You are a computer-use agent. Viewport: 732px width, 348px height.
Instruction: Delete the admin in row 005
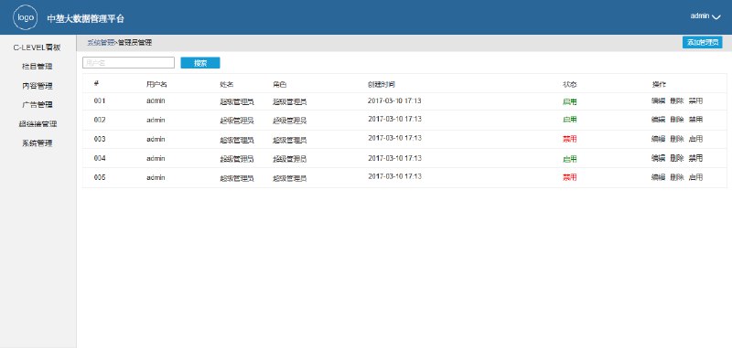tap(677, 177)
